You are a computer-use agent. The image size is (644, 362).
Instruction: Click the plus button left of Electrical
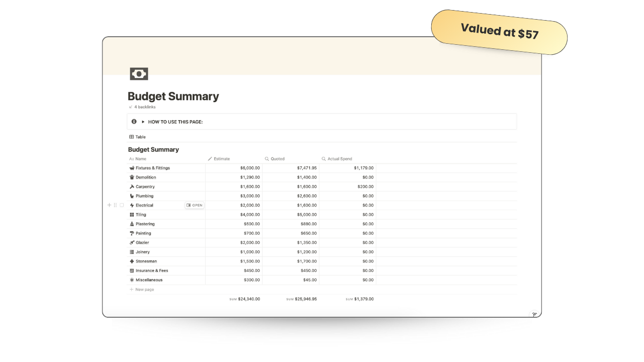109,205
